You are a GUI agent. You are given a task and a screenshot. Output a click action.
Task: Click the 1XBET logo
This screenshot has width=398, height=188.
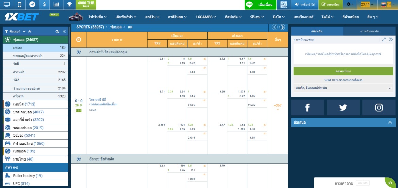click(22, 17)
